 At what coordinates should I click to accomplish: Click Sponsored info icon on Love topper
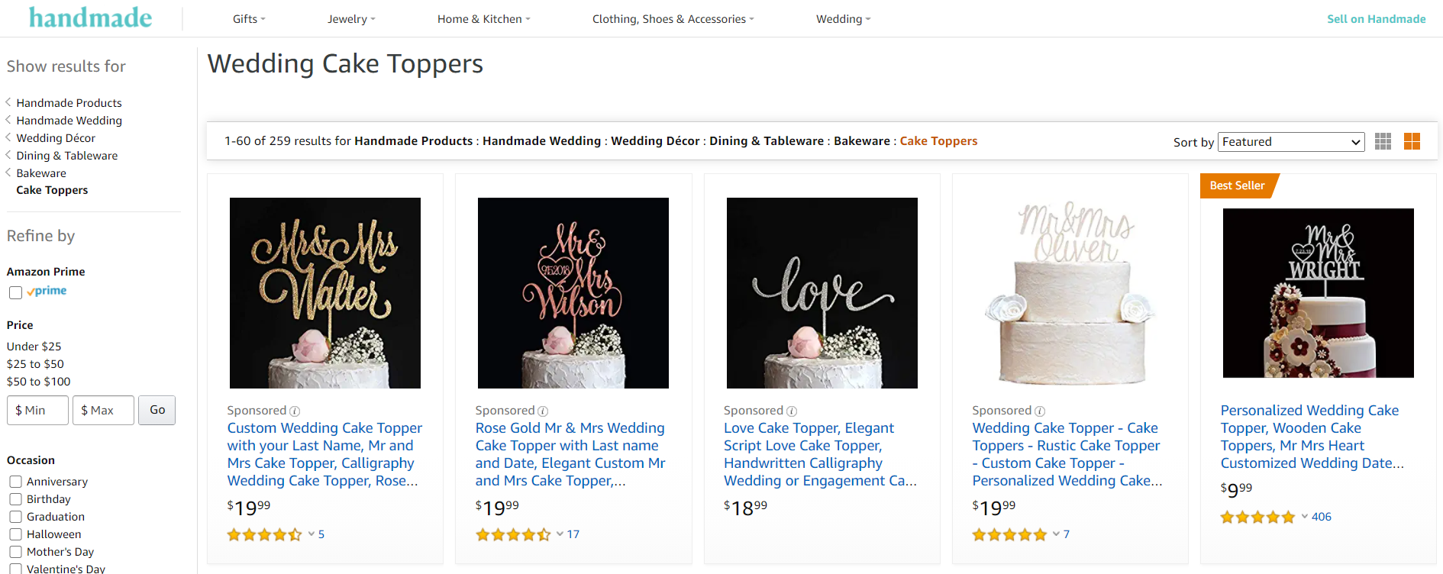coord(792,411)
